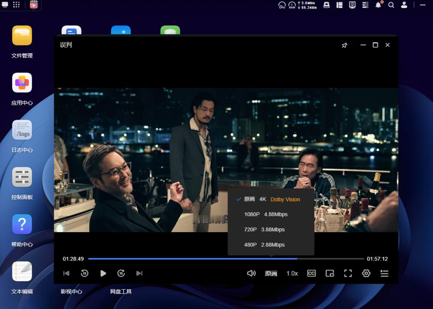The image size is (433, 309).
Task: Open the storage disk status icon
Action: (327, 5)
